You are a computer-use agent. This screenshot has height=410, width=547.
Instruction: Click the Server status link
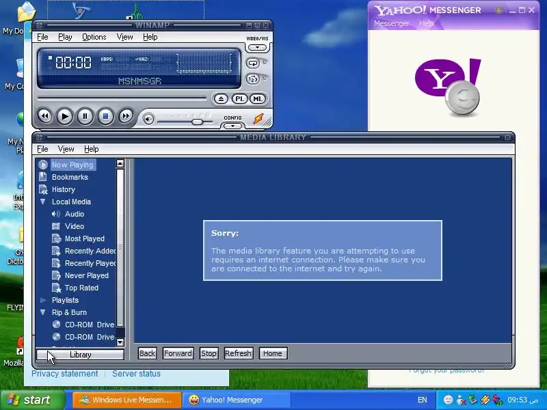point(136,374)
